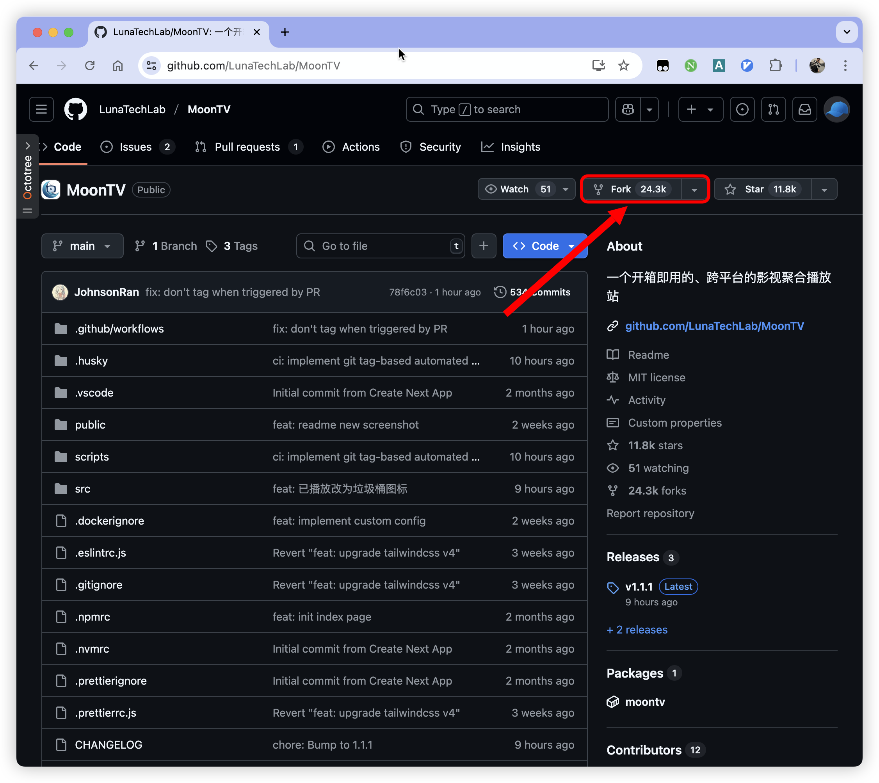This screenshot has width=879, height=783.
Task: Open the + 2 releases link
Action: click(x=637, y=630)
